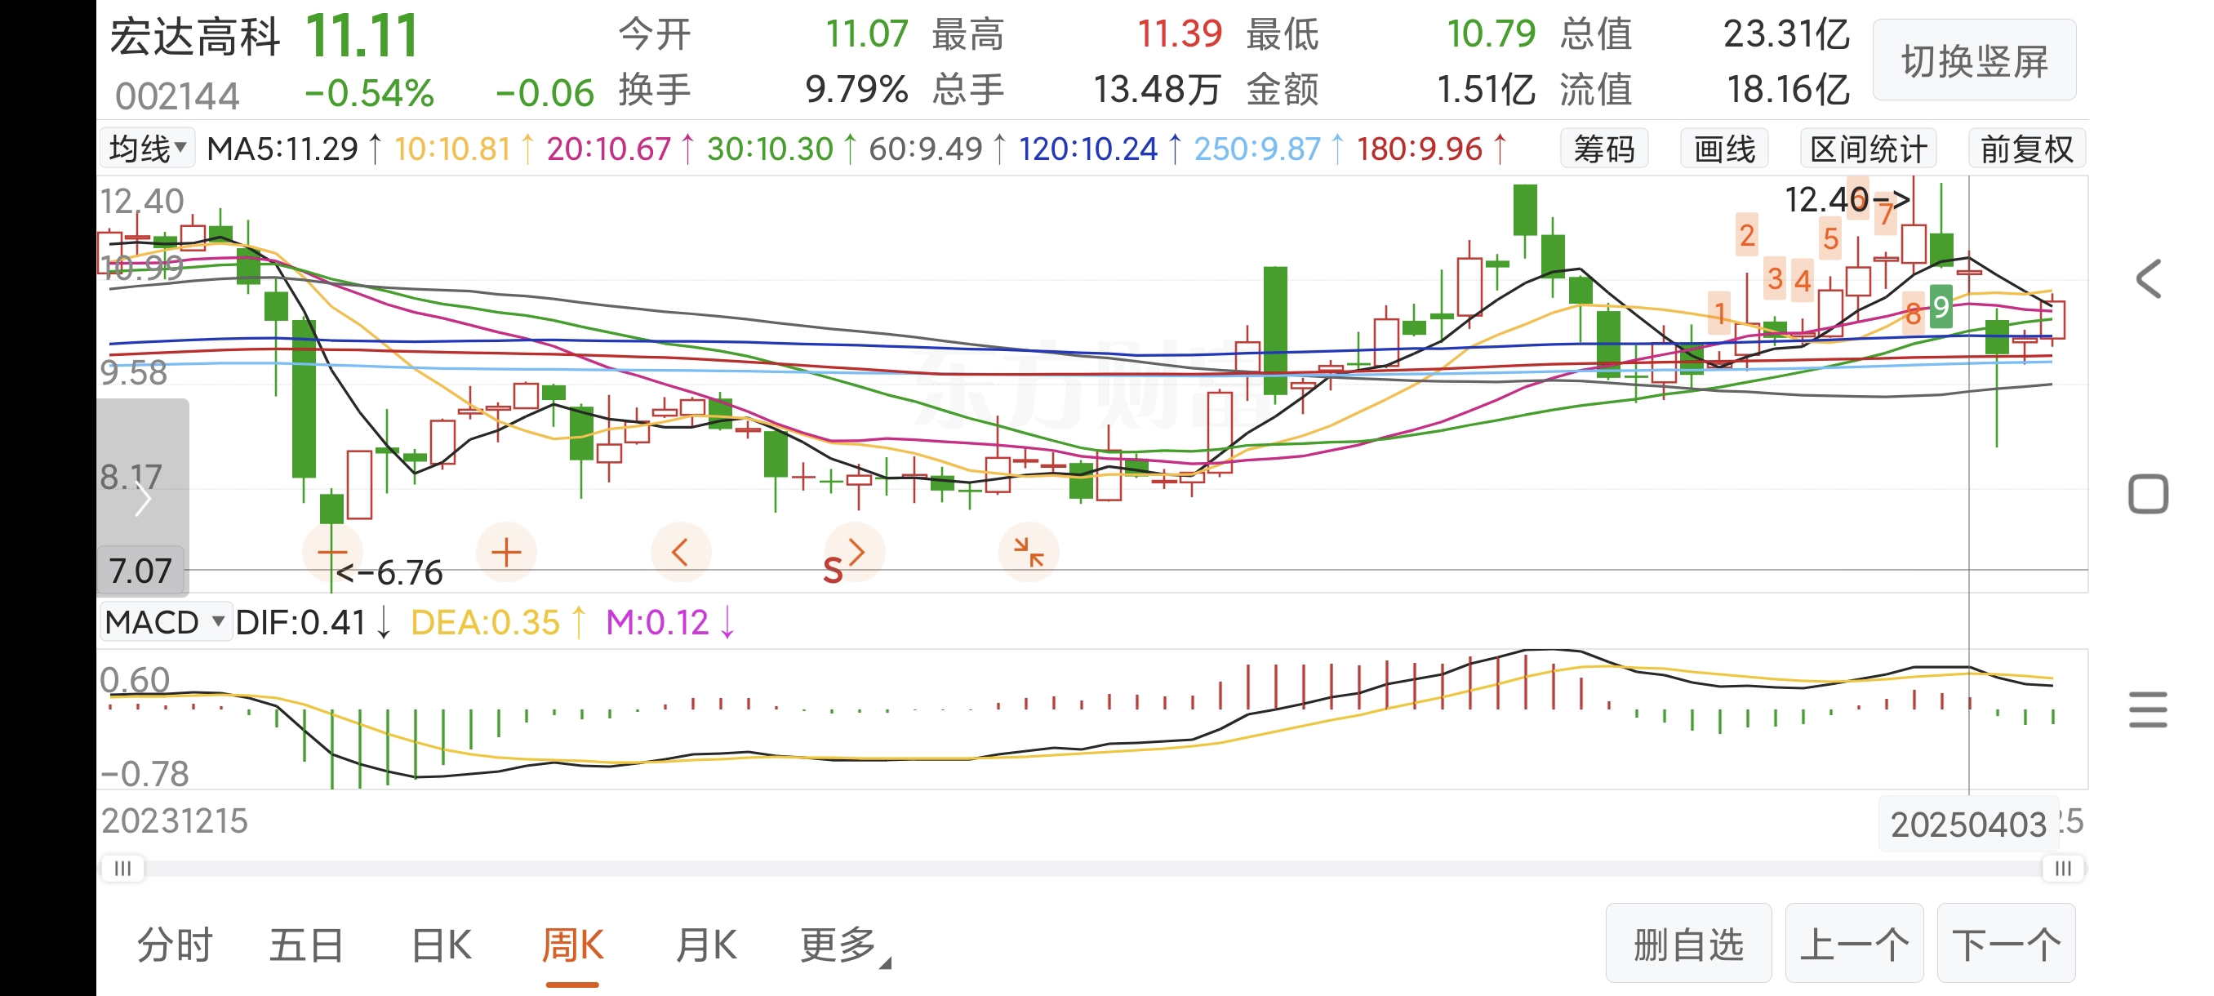Tap the 换手 9.79% turnover value

click(856, 89)
